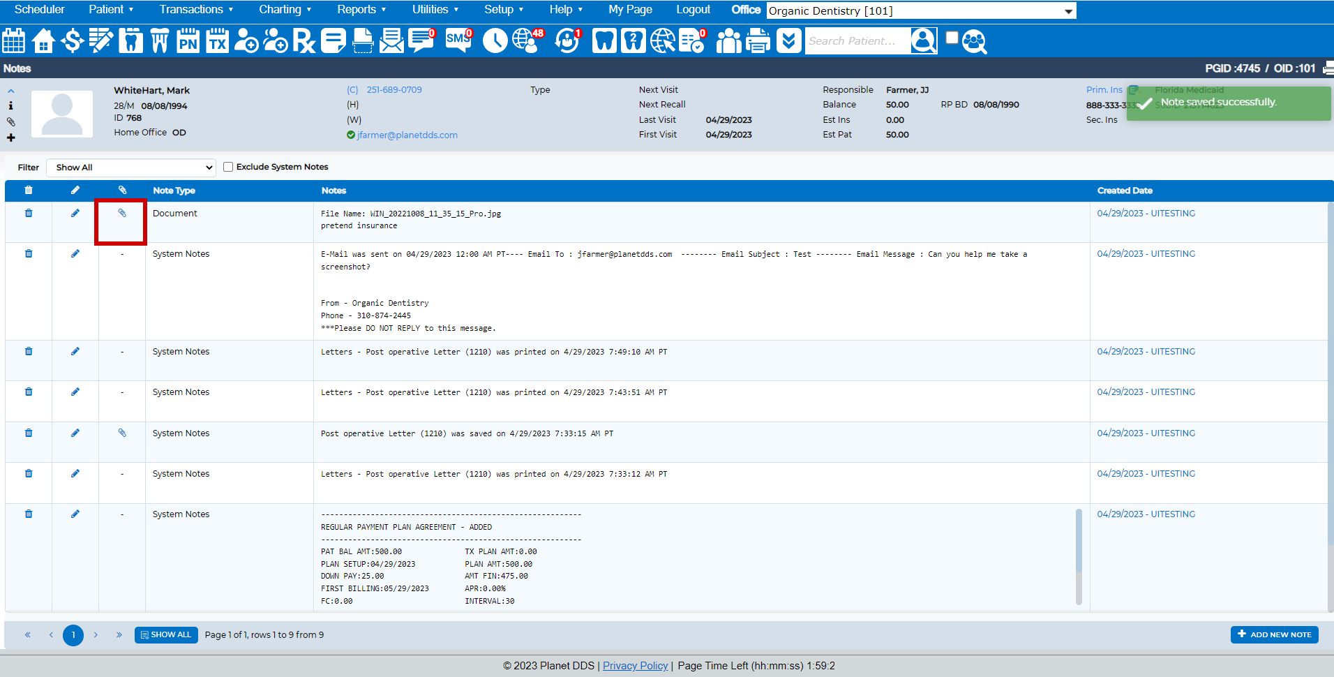Collapse the patient header chevron
Image resolution: width=1334 pixels, height=677 pixels.
point(11,91)
